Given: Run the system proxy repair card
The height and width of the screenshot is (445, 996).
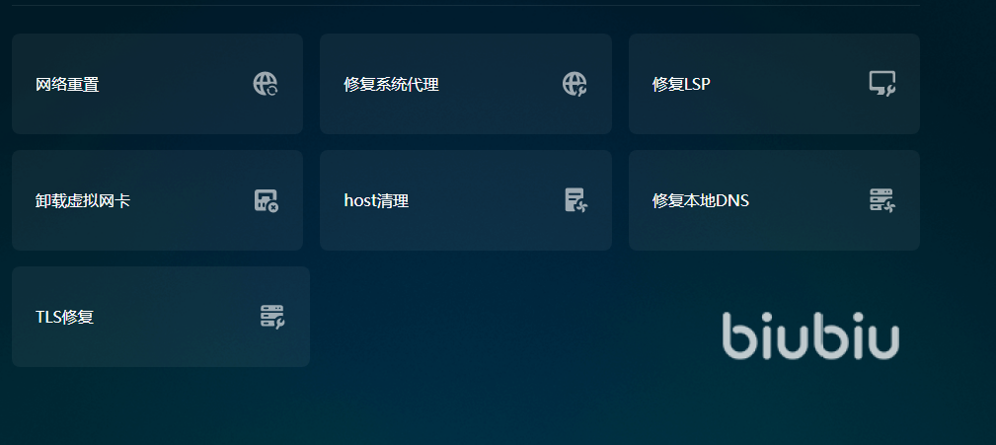Looking at the screenshot, I should (x=466, y=84).
